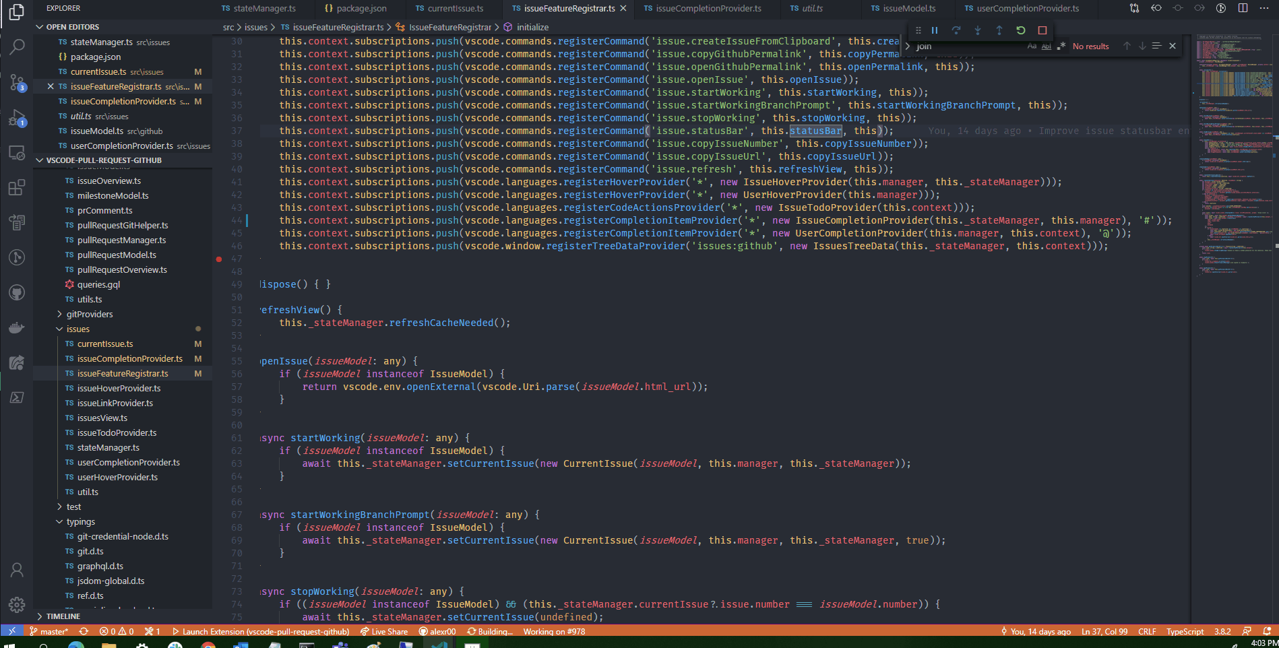1279x648 pixels.
Task: Open the Docker activity bar icon
Action: tap(17, 327)
